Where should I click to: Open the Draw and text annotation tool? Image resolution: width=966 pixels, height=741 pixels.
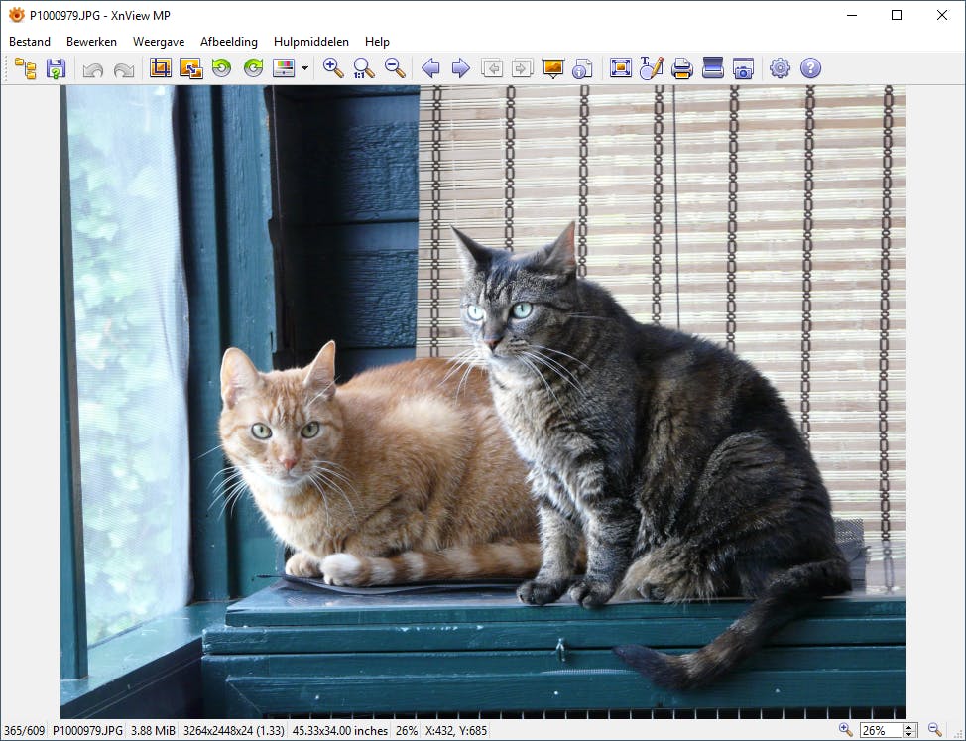point(652,67)
